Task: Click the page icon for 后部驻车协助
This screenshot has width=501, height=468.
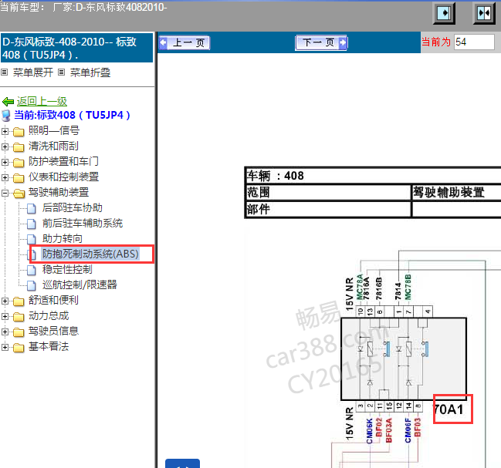Action: click(x=32, y=208)
